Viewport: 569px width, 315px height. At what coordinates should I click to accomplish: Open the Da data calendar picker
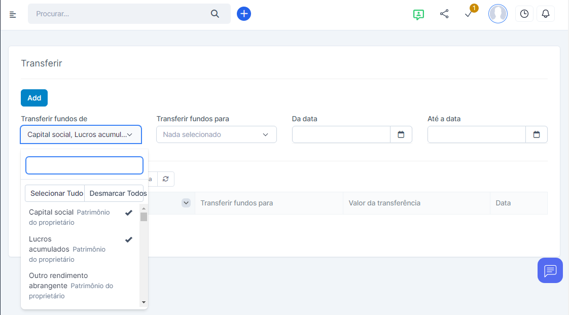click(401, 134)
